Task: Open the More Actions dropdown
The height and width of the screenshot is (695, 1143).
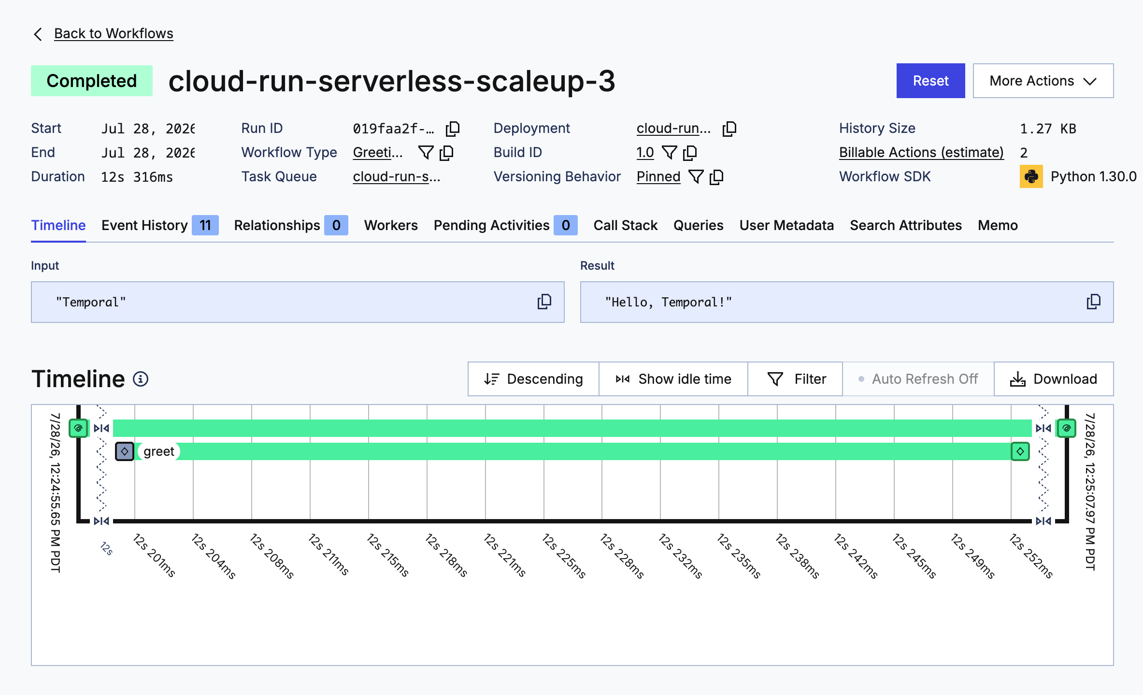Action: click(1043, 81)
